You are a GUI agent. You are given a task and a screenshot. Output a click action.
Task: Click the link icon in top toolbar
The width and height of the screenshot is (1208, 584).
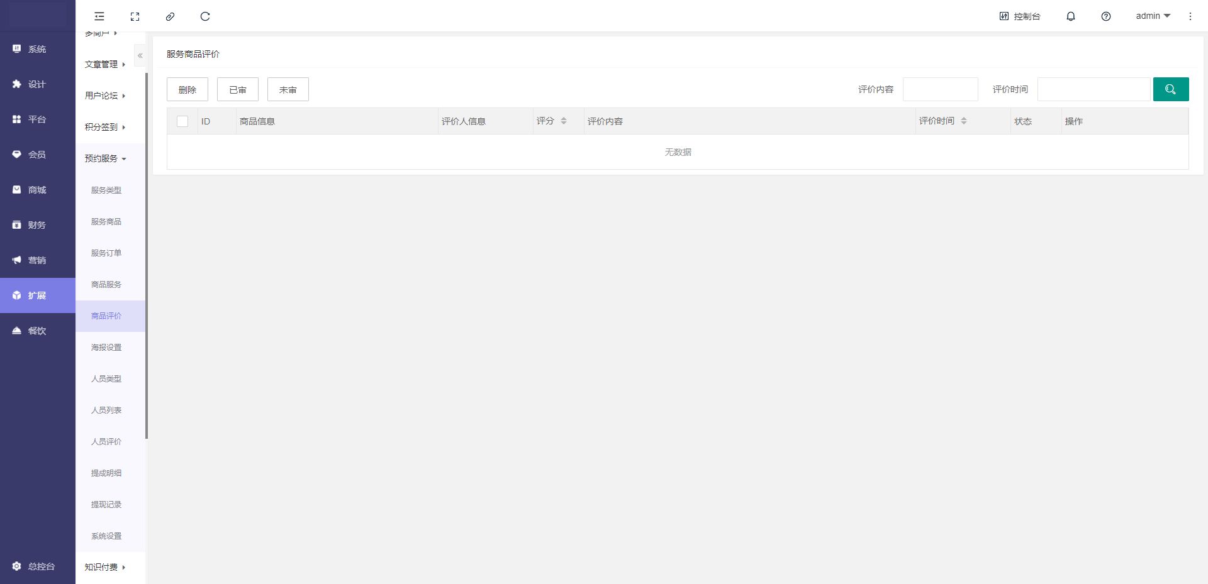click(x=170, y=16)
